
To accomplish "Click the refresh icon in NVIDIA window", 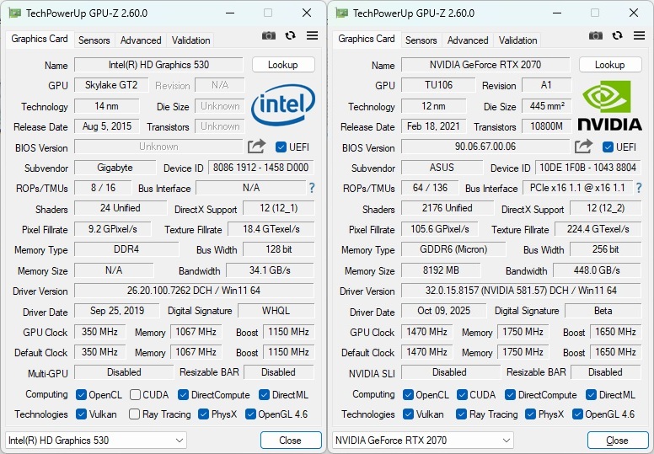I will 617,36.
